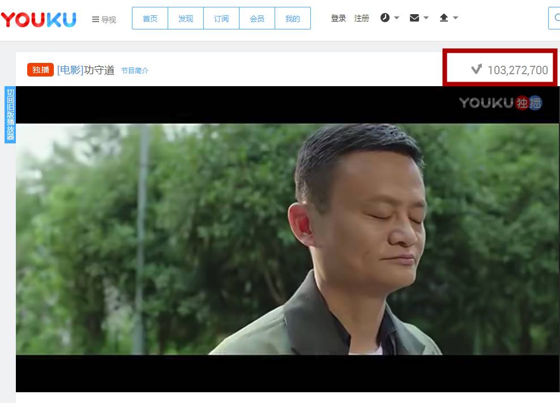Image resolution: width=560 pixels, height=403 pixels.
Task: Expand the dropdown arrow beside the history clock
Action: pyautogui.click(x=397, y=18)
